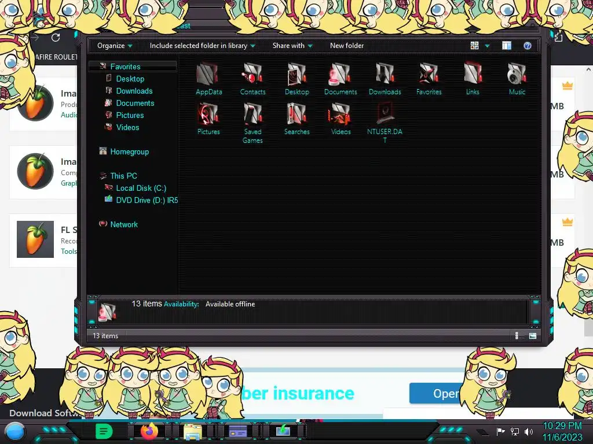Click the Start orb on taskbar
Image resolution: width=593 pixels, height=444 pixels.
pos(14,432)
